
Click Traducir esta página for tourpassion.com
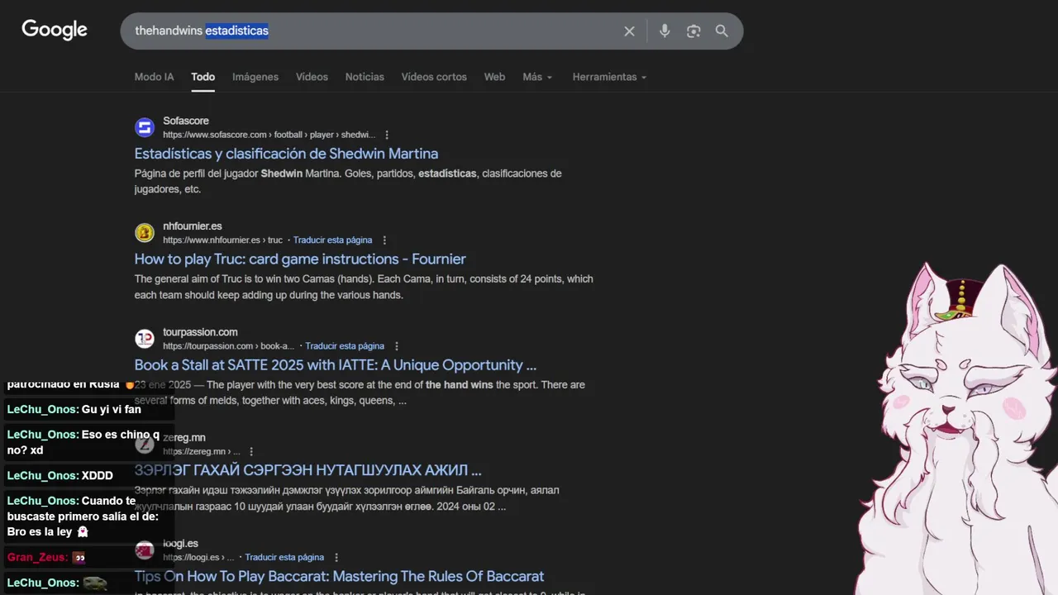point(345,346)
